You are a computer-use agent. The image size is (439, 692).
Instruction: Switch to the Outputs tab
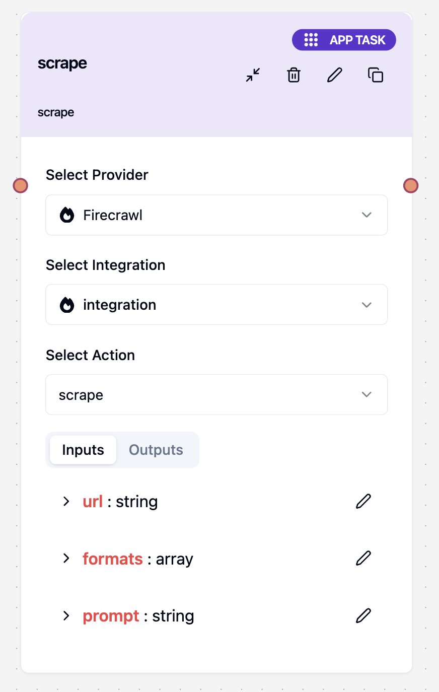click(156, 449)
